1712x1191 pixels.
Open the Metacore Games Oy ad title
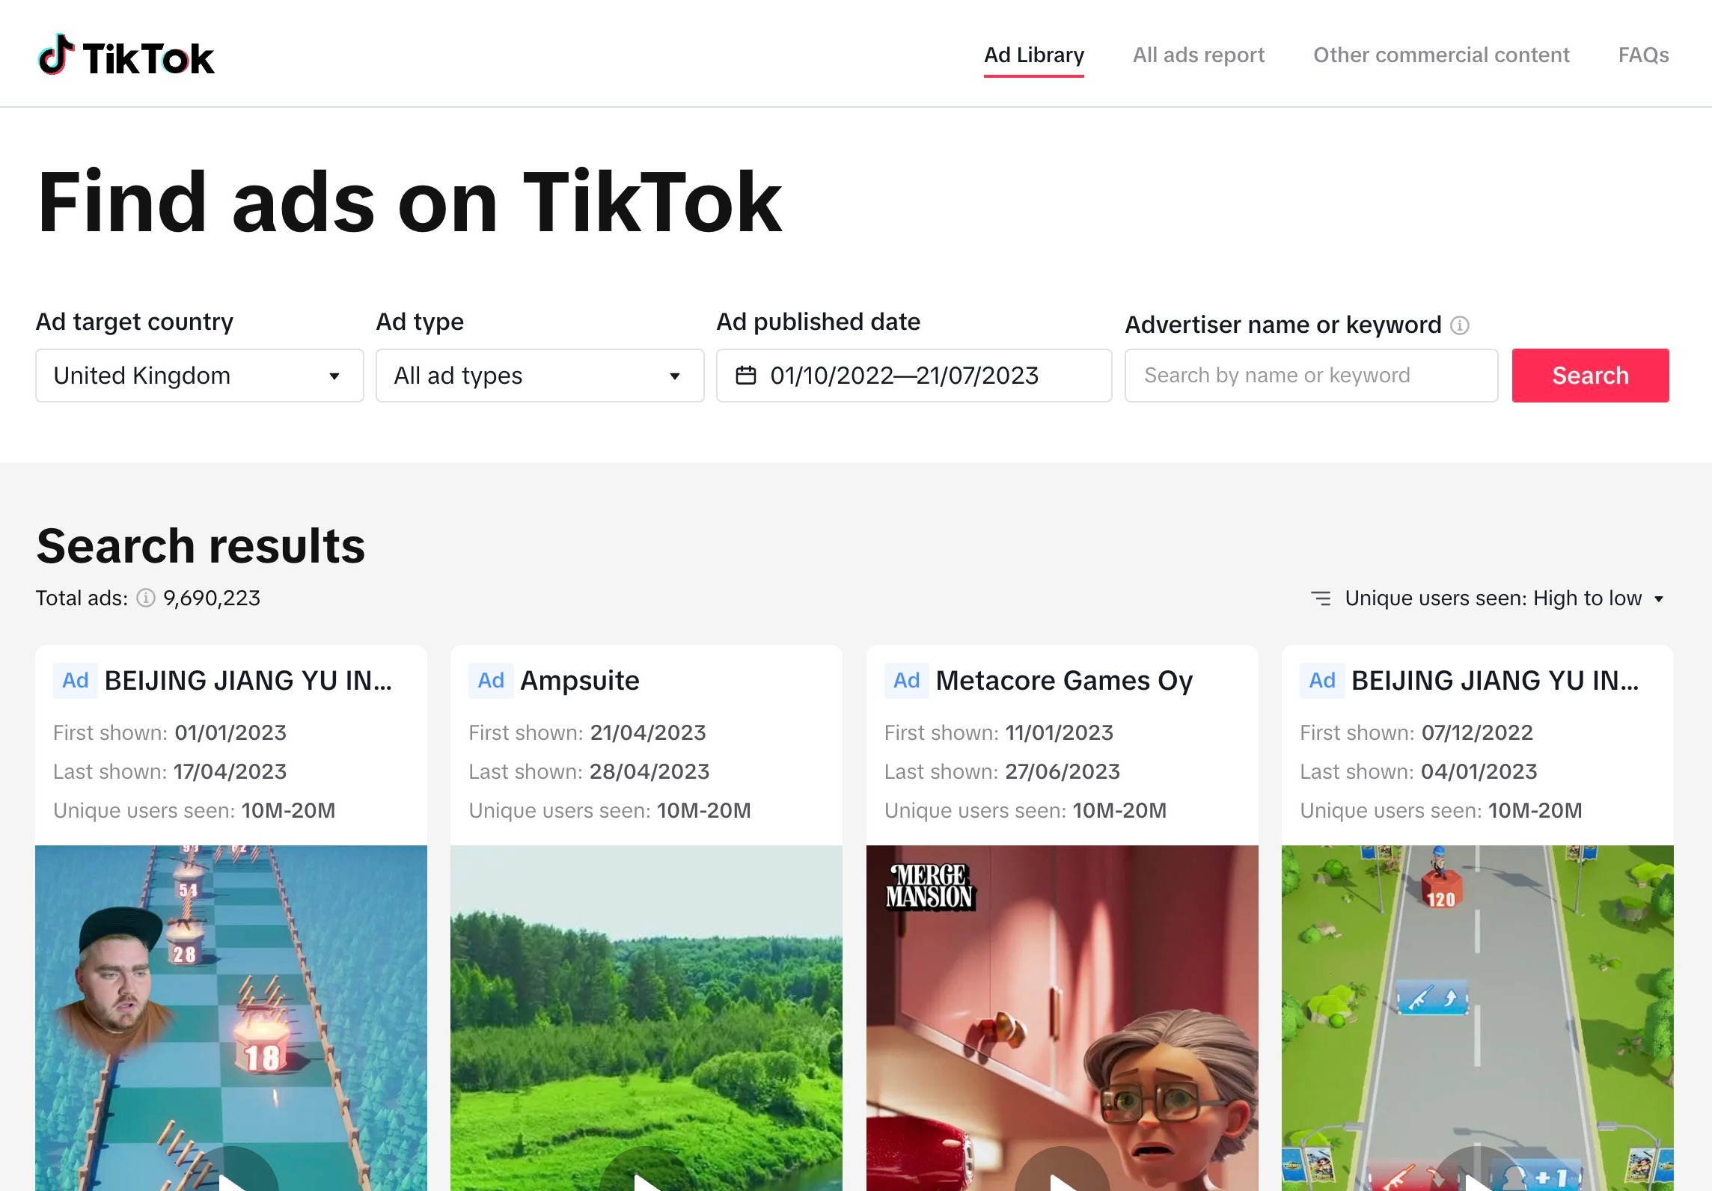click(1064, 680)
